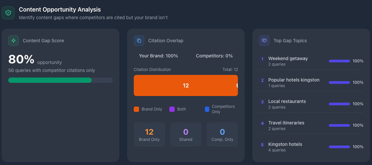The width and height of the screenshot is (372, 165).
Task: Select the Comp. Only count card
Action: [222, 134]
